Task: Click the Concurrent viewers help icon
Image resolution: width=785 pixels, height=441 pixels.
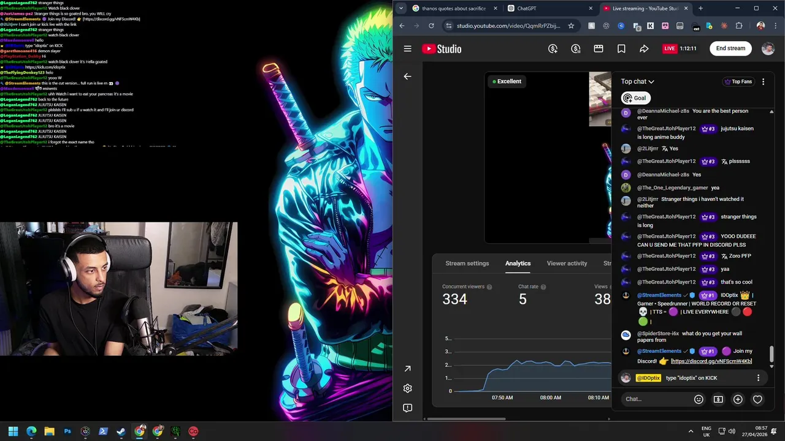Action: click(x=489, y=287)
